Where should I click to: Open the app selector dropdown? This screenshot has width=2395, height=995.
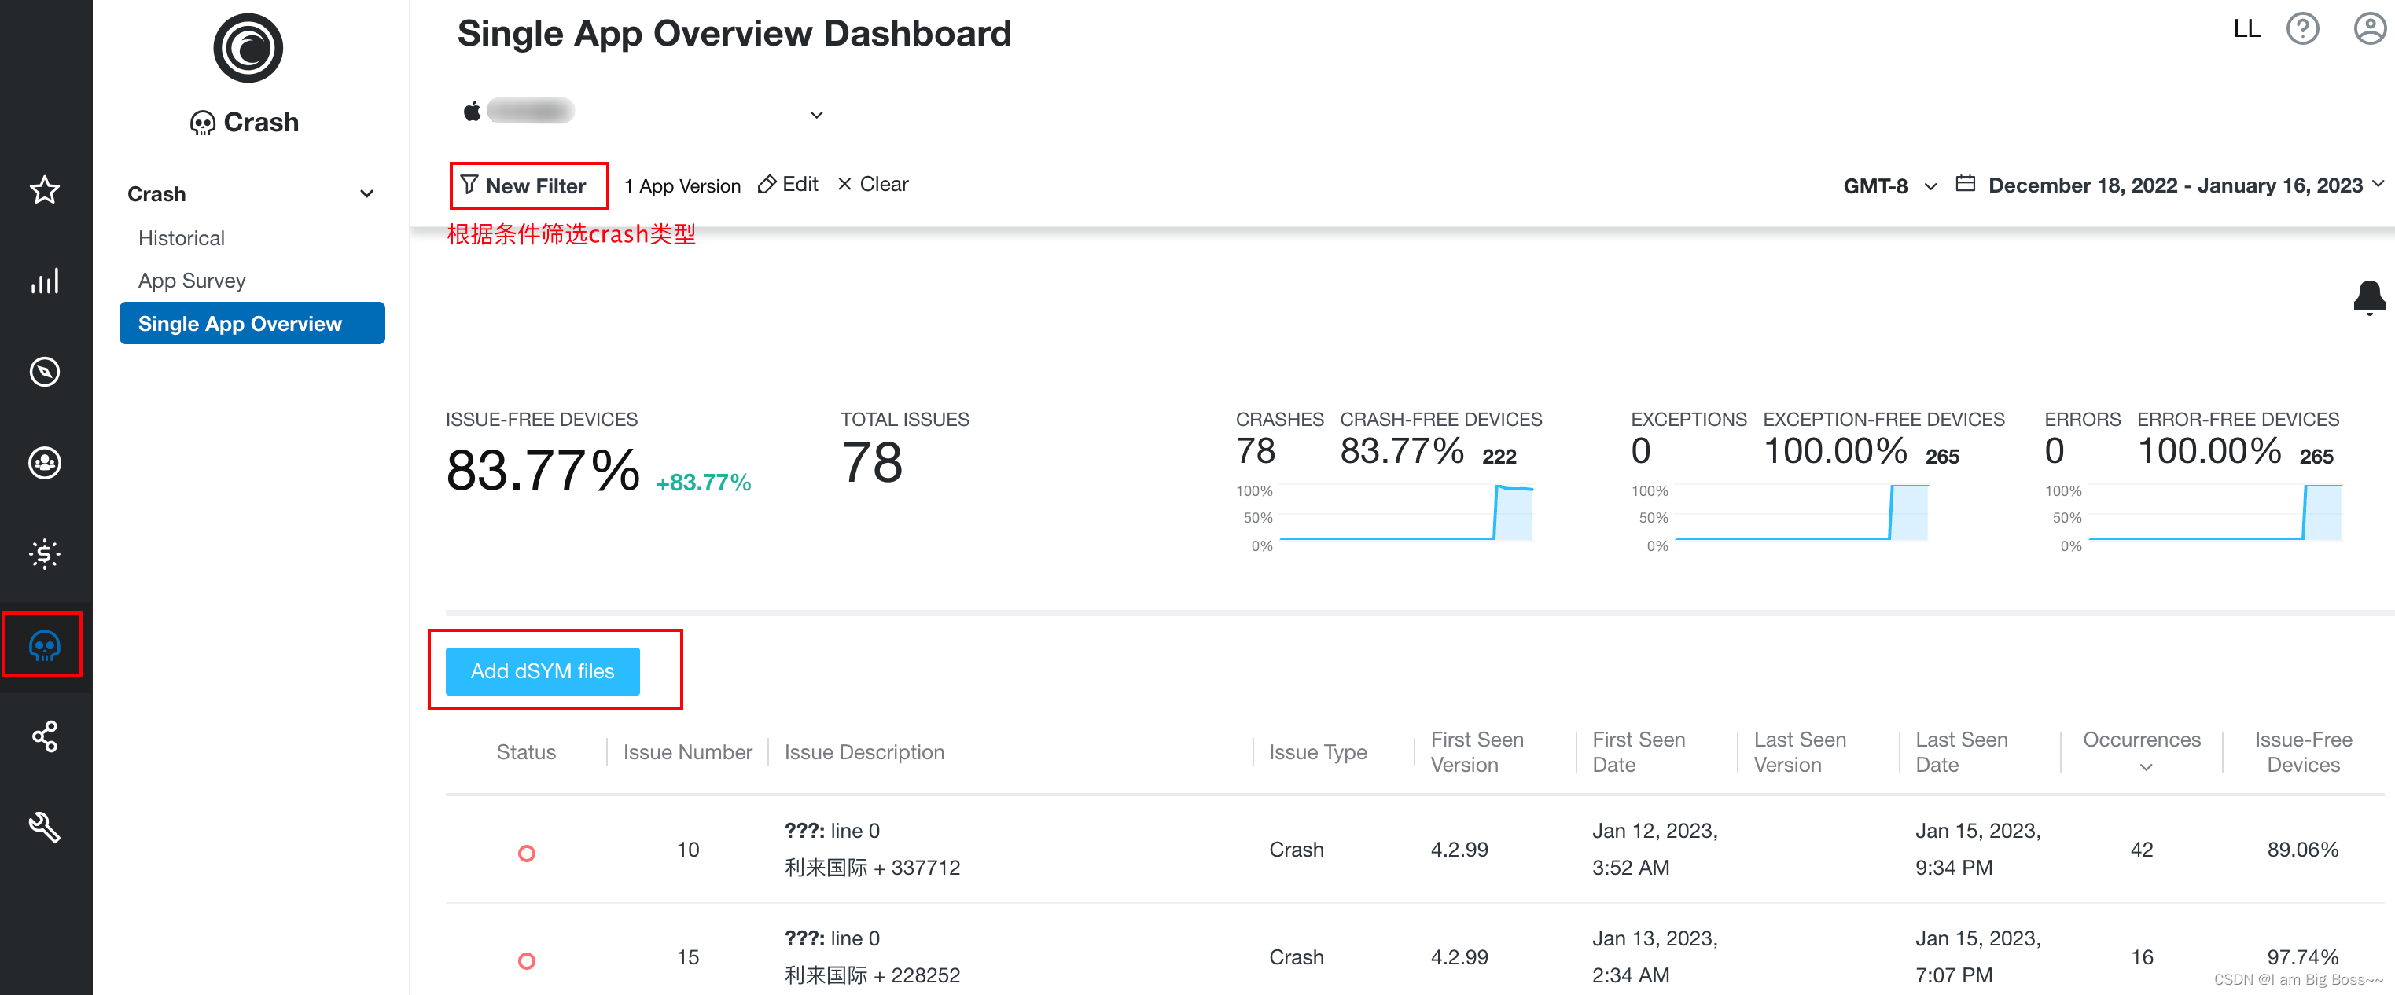815,114
